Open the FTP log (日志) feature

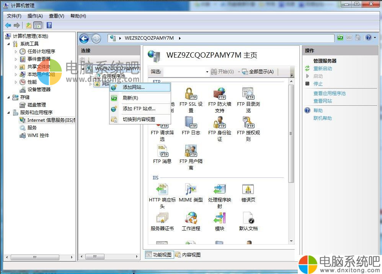[x=191, y=122]
